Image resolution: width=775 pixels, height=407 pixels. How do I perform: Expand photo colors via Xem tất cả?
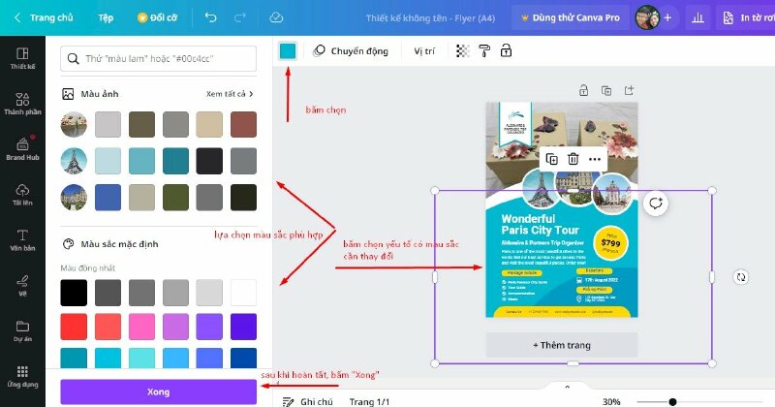(x=231, y=94)
